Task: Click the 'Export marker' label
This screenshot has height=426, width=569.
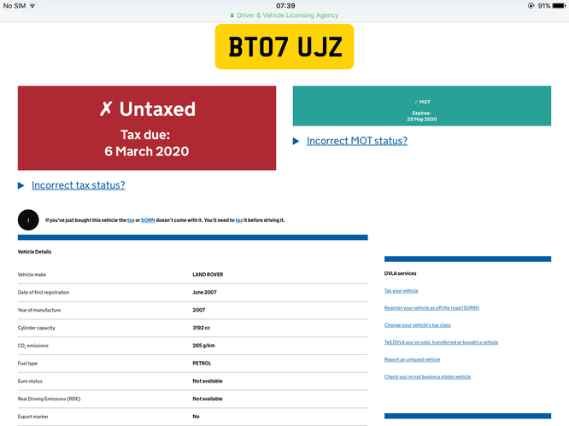Action: click(x=33, y=417)
